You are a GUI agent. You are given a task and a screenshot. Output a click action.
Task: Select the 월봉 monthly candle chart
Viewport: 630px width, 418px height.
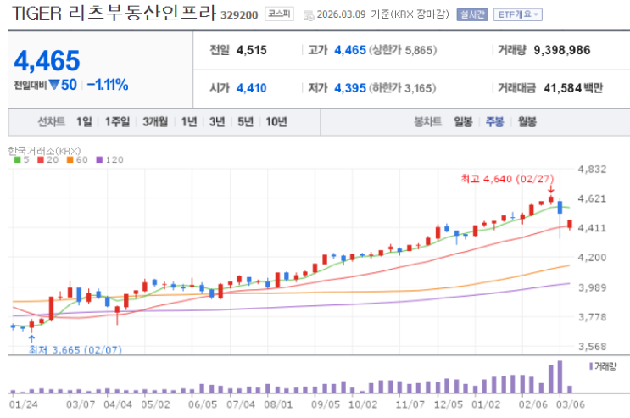(x=527, y=122)
